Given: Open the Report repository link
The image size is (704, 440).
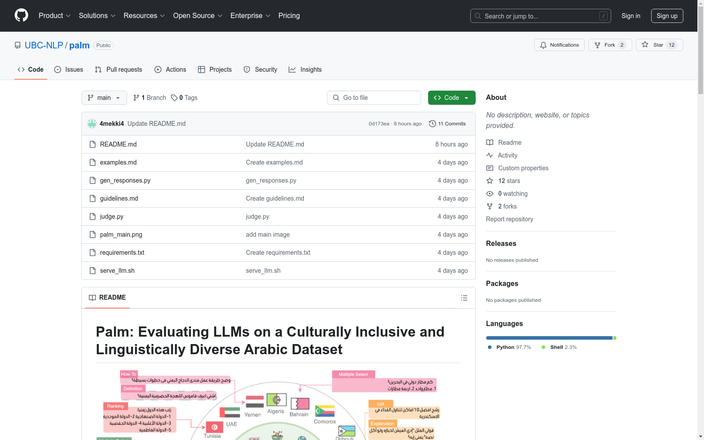Looking at the screenshot, I should [510, 219].
